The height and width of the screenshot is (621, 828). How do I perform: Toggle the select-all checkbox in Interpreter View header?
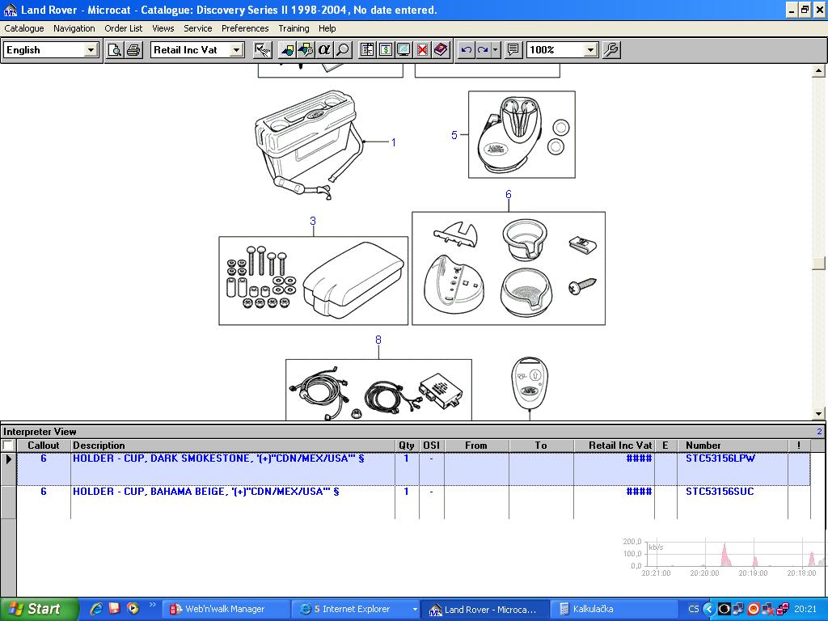[x=8, y=446]
